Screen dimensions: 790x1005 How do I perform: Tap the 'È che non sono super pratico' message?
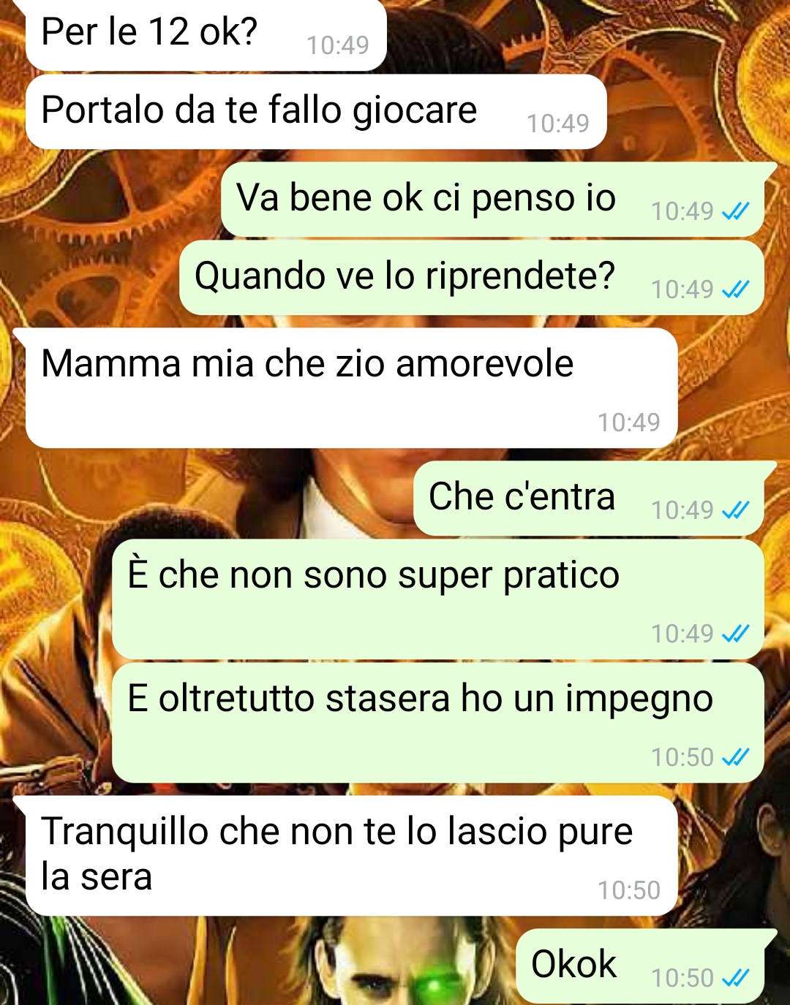438,599
